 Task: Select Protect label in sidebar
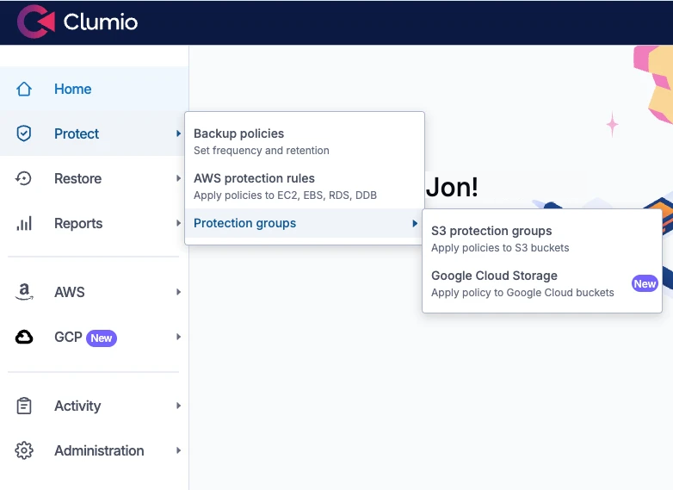tap(77, 133)
